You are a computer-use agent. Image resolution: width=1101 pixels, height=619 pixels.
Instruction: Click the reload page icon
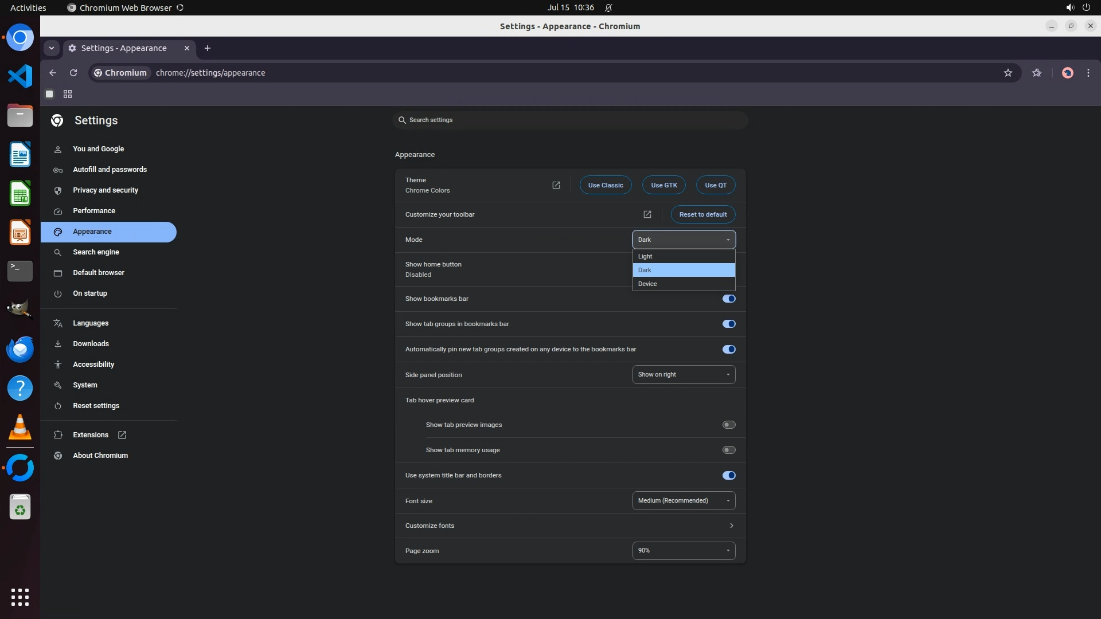click(73, 73)
